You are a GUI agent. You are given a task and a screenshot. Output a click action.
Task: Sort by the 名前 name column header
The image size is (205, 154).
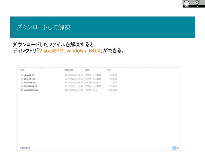[22, 70]
